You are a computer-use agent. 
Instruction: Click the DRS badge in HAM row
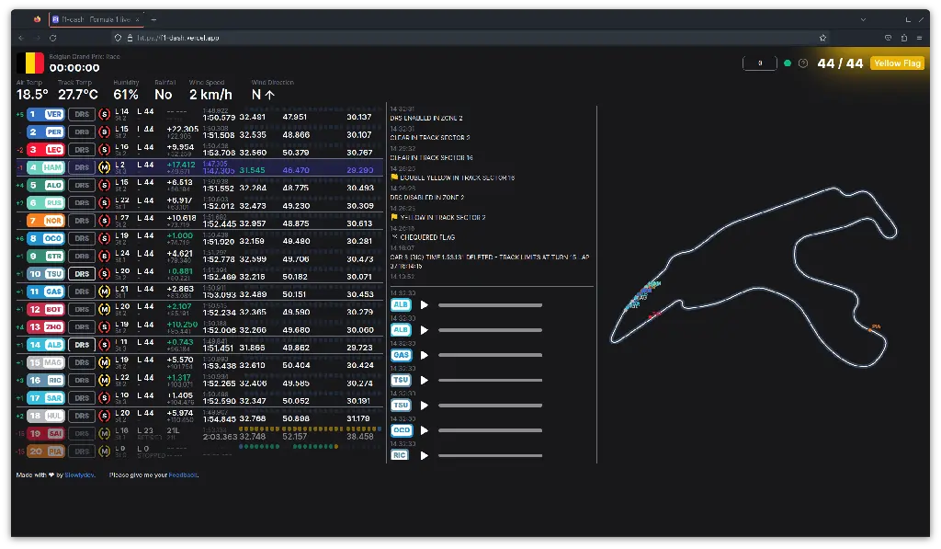click(x=82, y=167)
